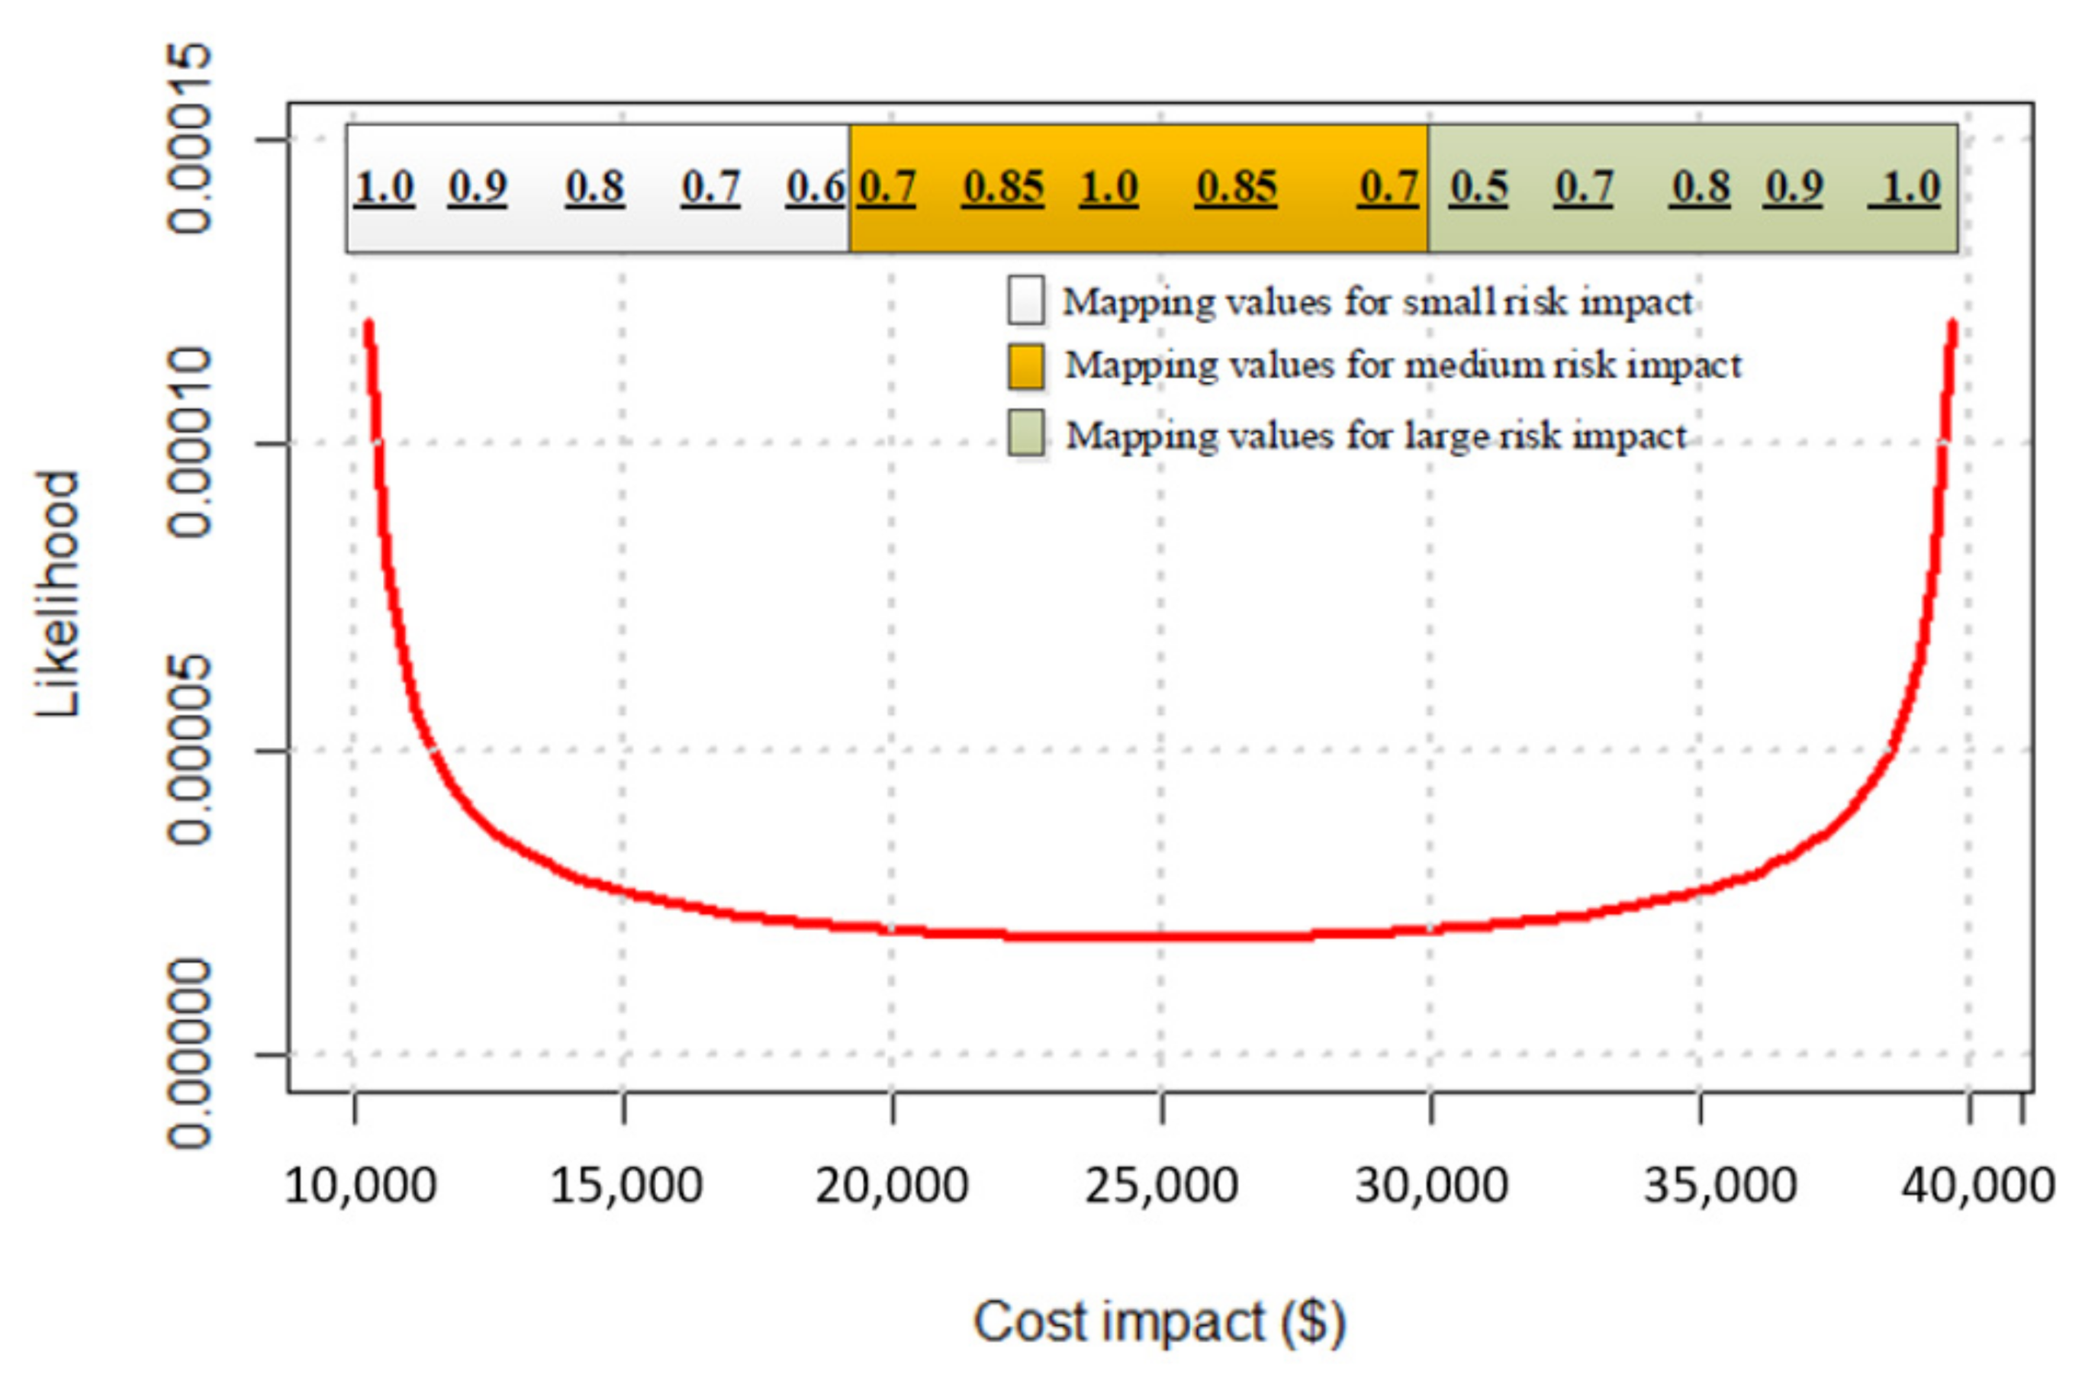Click the green large risk legend swatch
Screen dimensions: 2098x1384
[x=1025, y=433]
